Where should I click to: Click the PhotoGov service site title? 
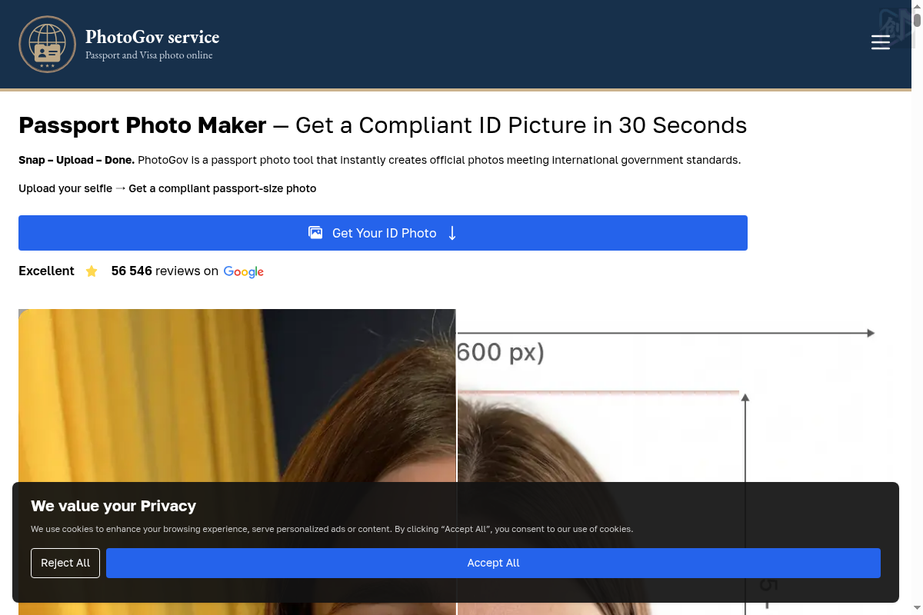[x=152, y=37]
